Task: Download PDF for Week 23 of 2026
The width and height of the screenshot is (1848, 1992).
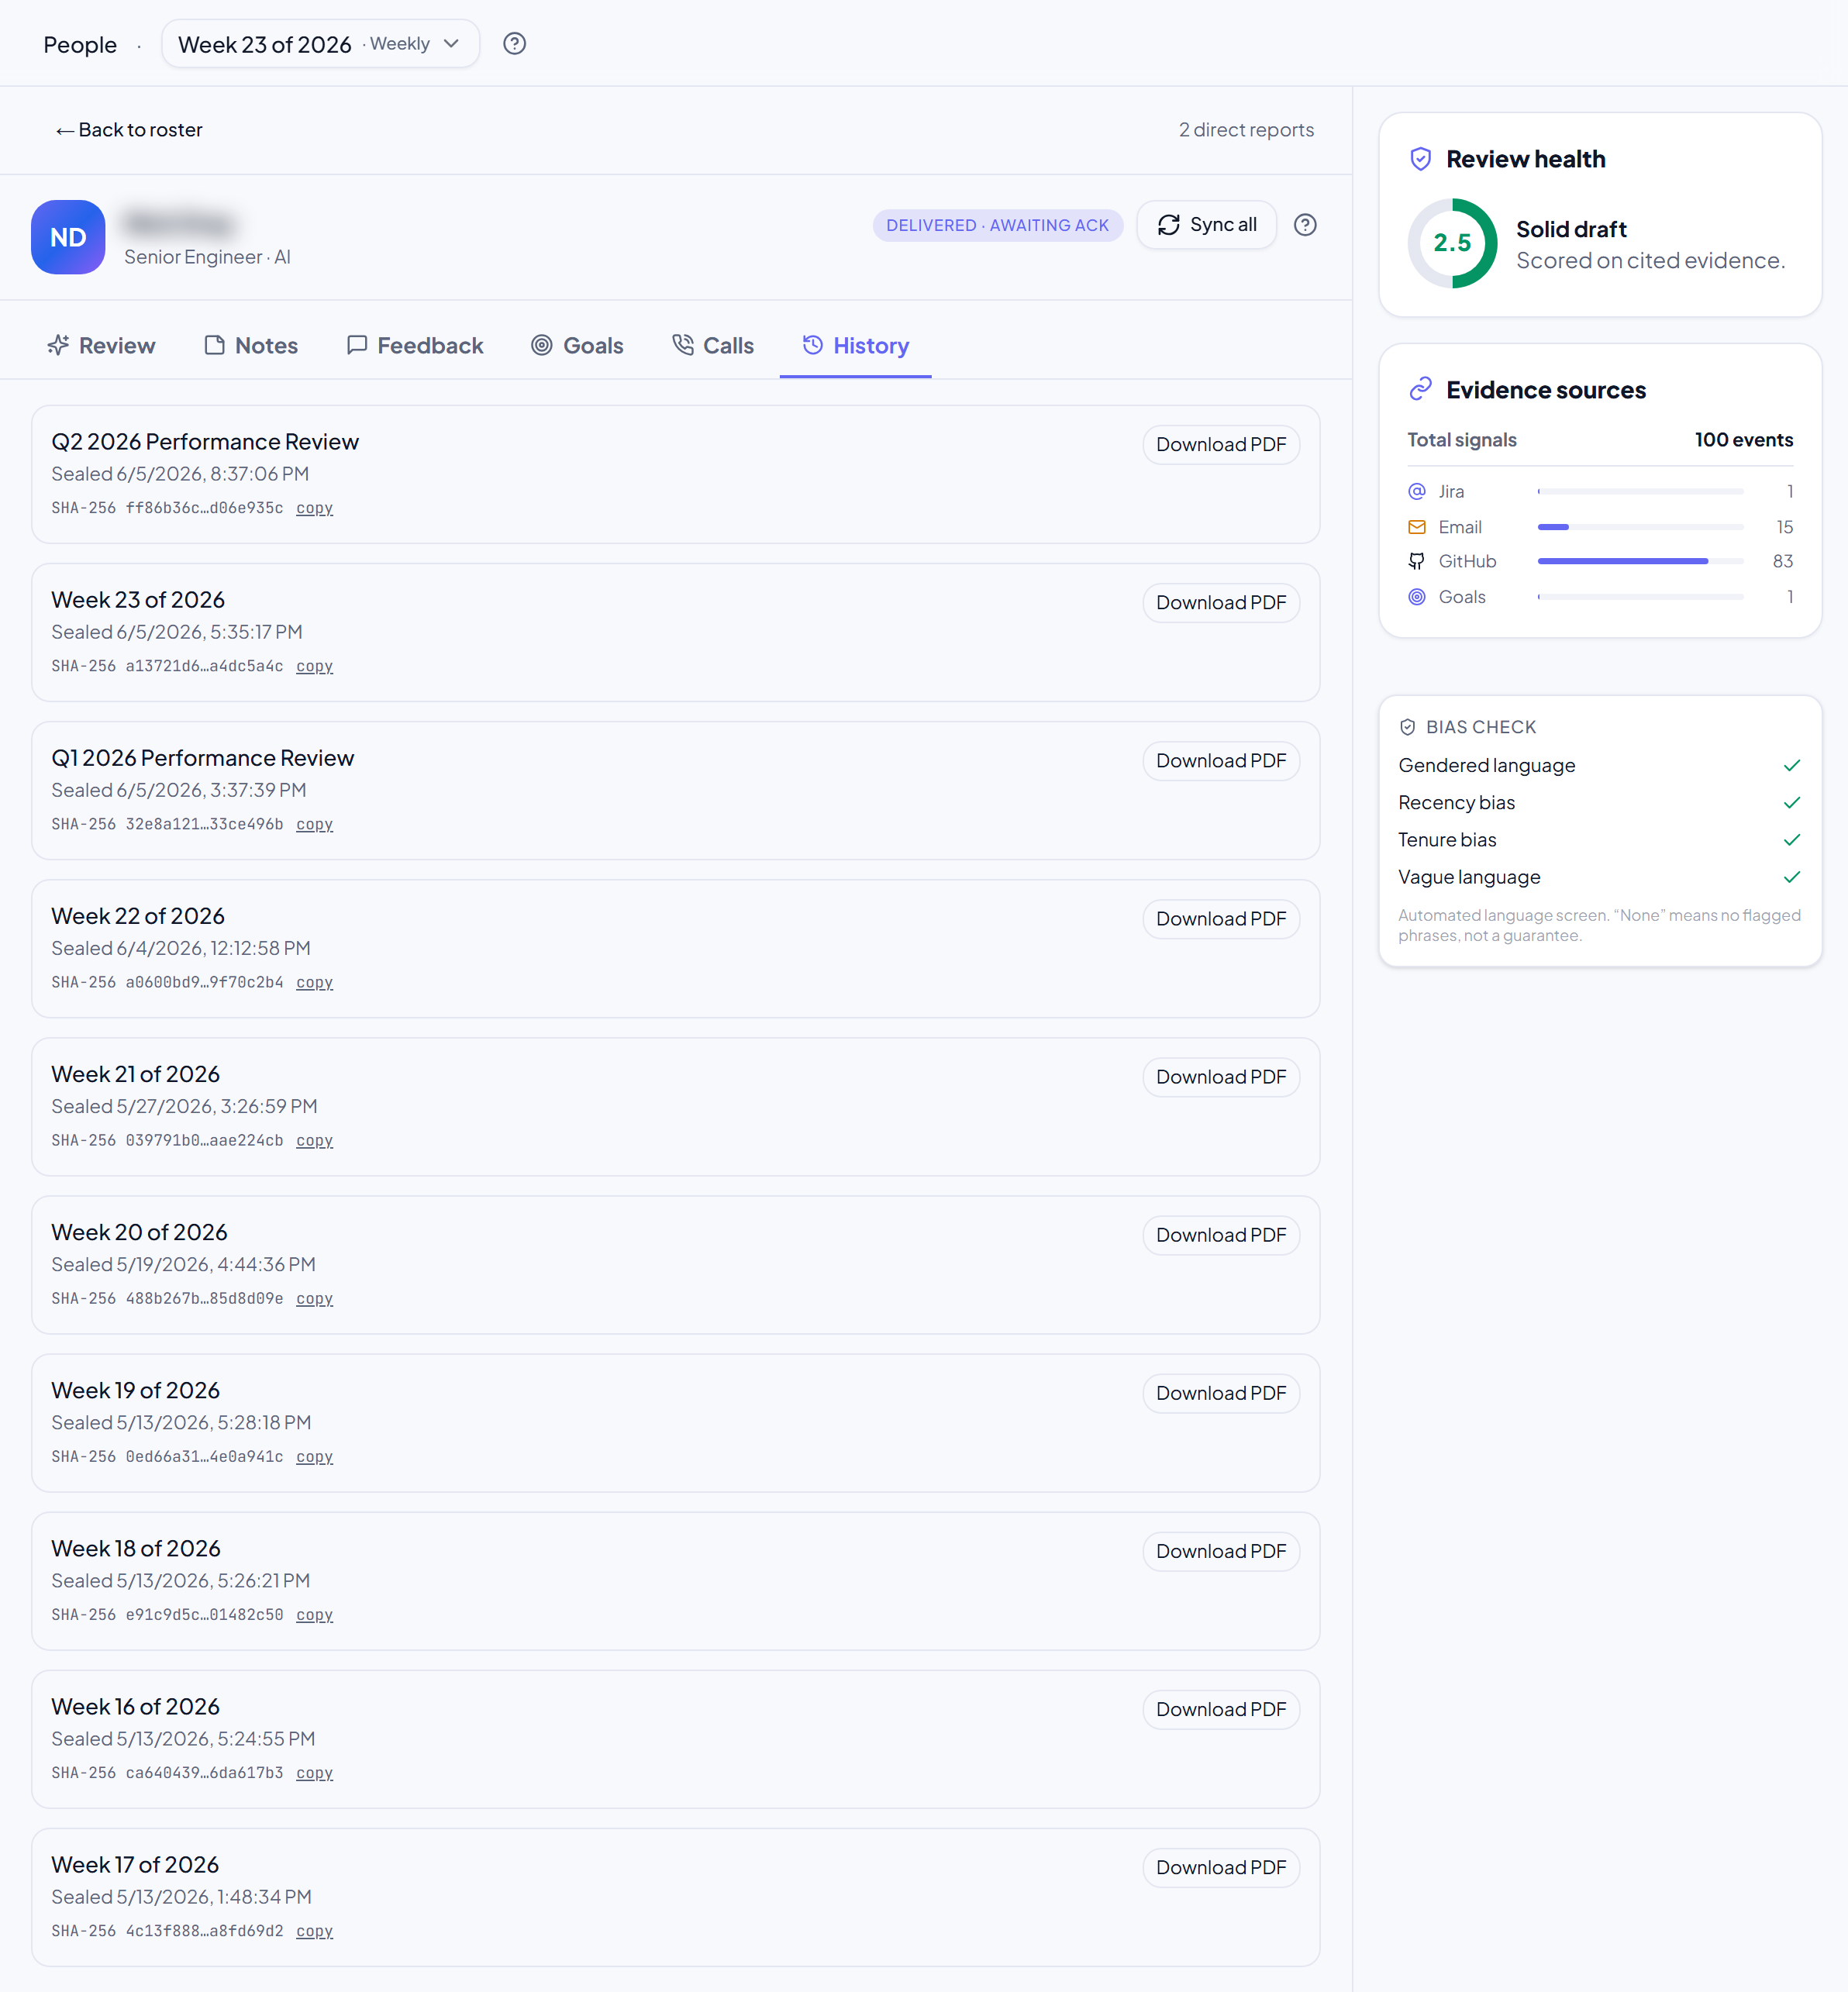Action: pyautogui.click(x=1221, y=603)
